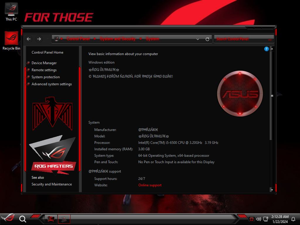Double-check This PC desktop icon

click(x=11, y=12)
